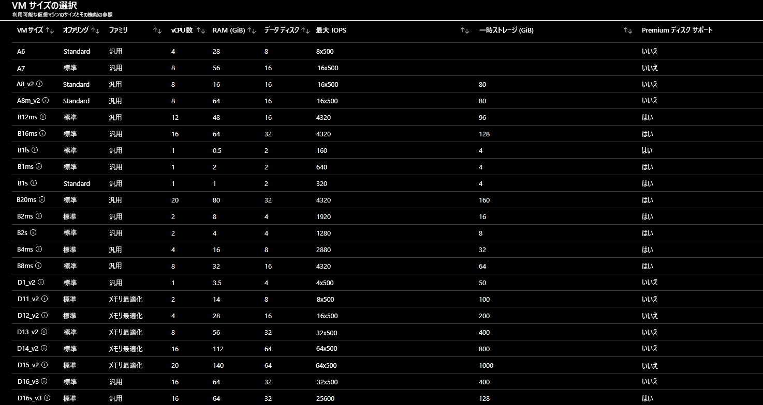
Task: Show info icon for D1_v2
Action: (x=41, y=282)
